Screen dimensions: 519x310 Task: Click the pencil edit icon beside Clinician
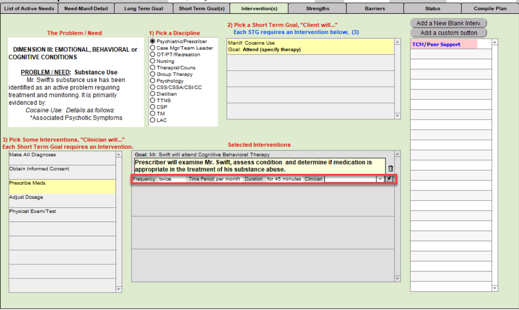pyautogui.click(x=390, y=179)
